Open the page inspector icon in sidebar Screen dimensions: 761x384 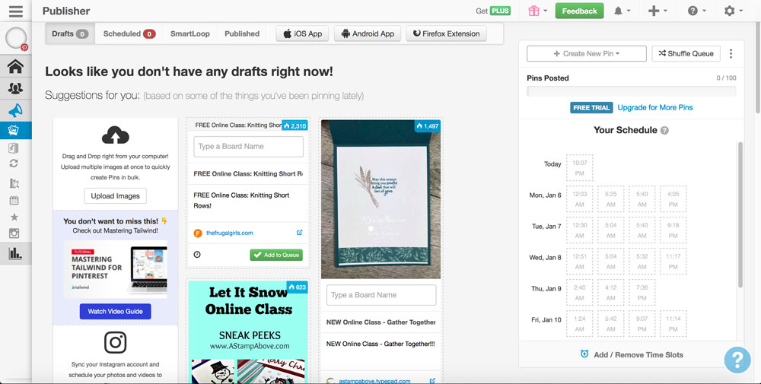point(14,183)
